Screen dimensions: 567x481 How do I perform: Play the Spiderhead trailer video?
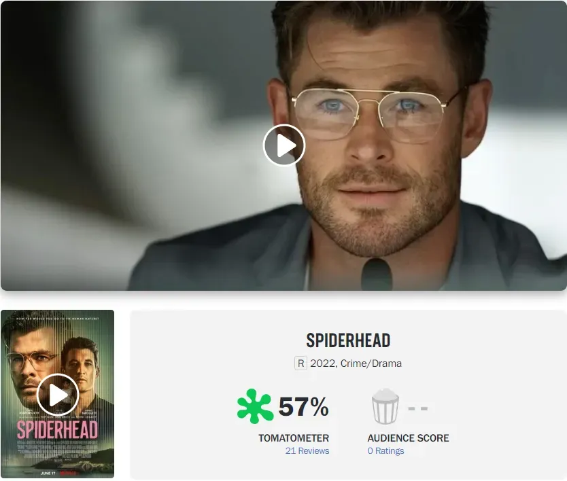tap(284, 145)
